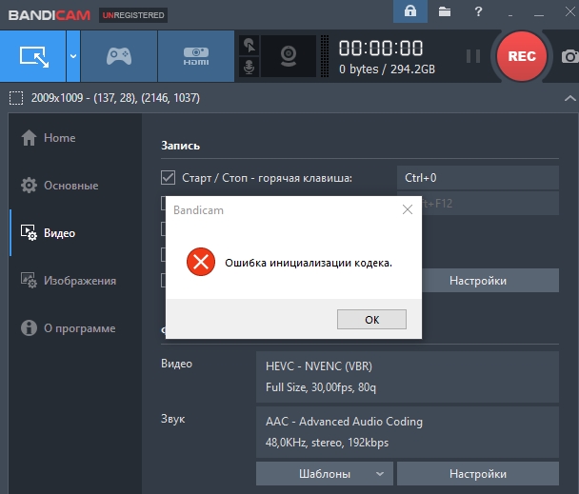The image size is (579, 494).
Task: Click 0 bytes / 294.2GB storage text
Action: point(387,69)
